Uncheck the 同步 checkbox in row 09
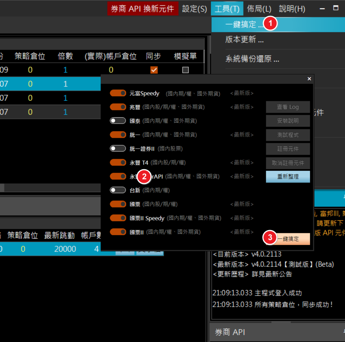This screenshot has height=342, width=345. (154, 70)
